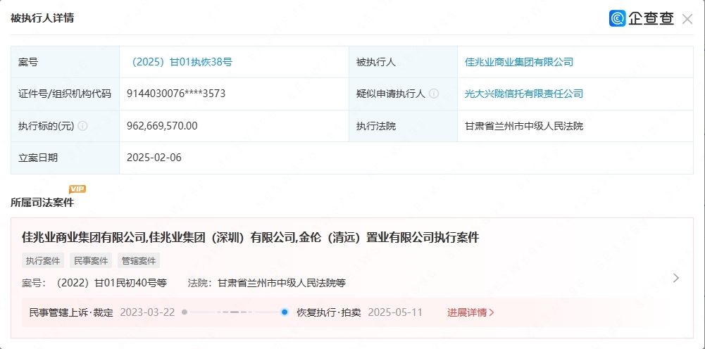
Task: Open case number (2025)甘01执恢38号 link
Action: (180, 62)
